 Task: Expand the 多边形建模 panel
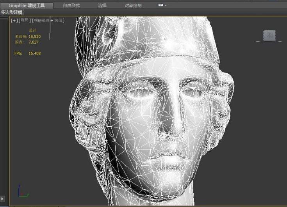12,12
